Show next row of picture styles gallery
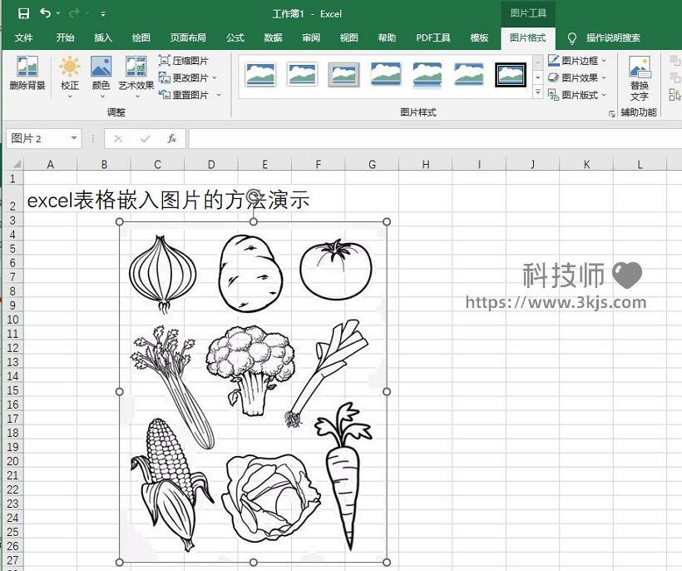 pos(538,77)
